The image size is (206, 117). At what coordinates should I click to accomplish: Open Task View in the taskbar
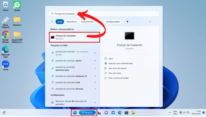click(99, 113)
